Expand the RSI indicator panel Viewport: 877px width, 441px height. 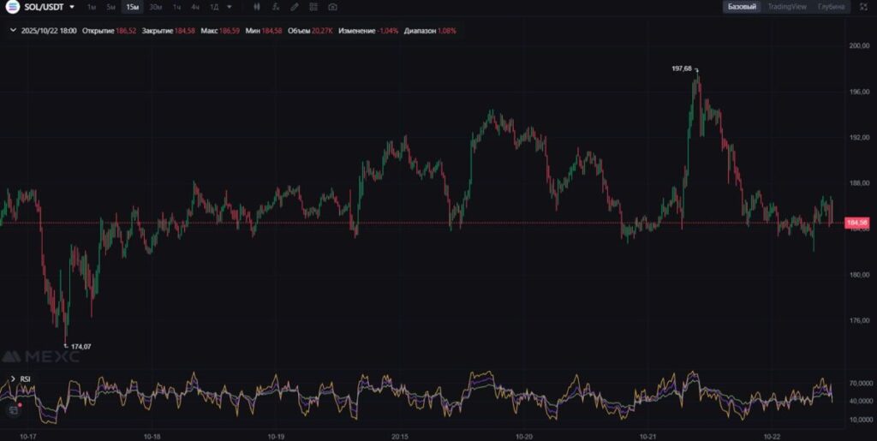coord(13,378)
